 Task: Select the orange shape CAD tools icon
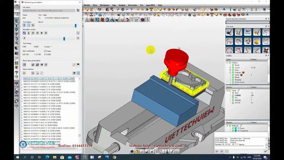point(256,41)
